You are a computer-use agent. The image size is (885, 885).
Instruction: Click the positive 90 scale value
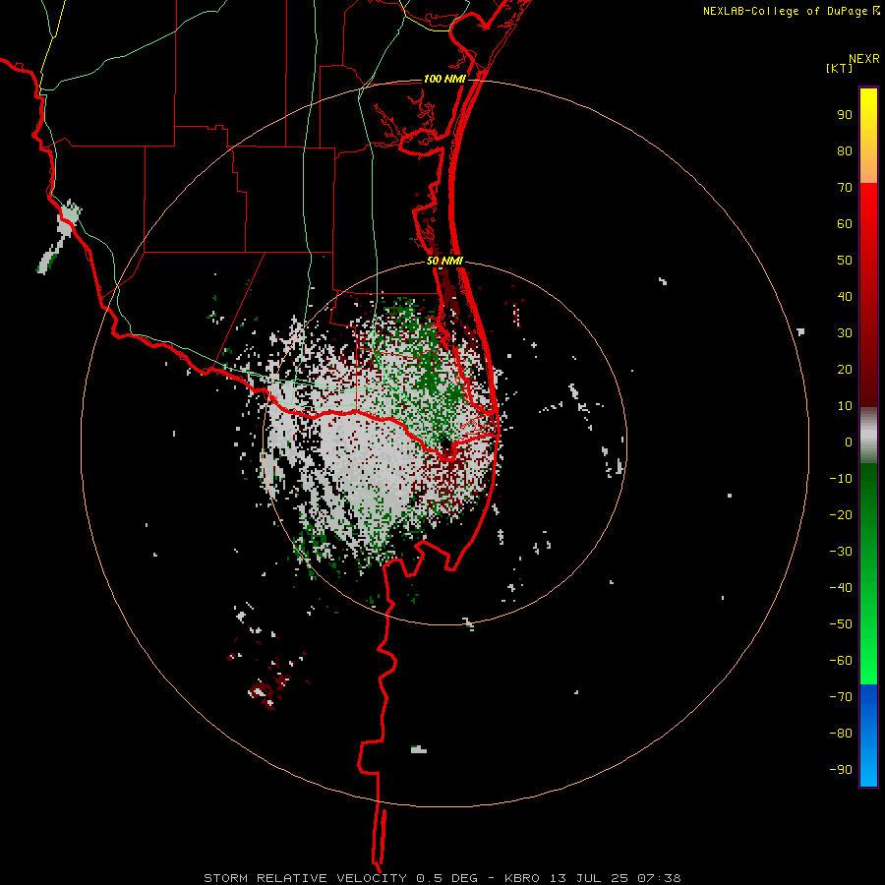(x=845, y=115)
